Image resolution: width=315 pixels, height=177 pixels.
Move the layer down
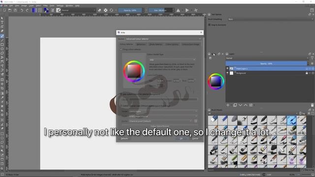pyautogui.click(x=240, y=105)
